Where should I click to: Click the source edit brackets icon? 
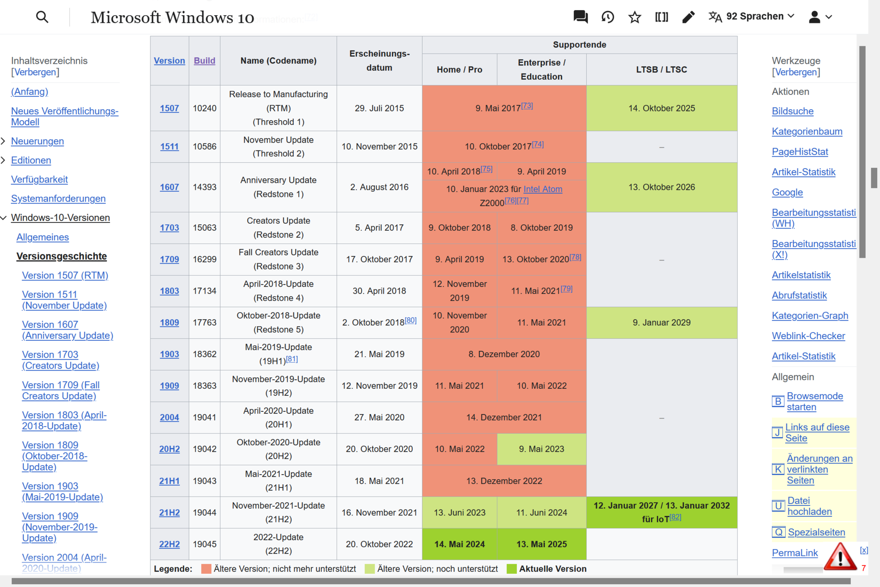tap(661, 17)
